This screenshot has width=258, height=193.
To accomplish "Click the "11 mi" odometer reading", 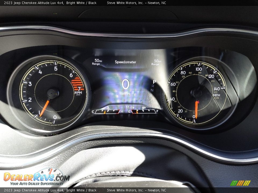I will [x=130, y=107].
